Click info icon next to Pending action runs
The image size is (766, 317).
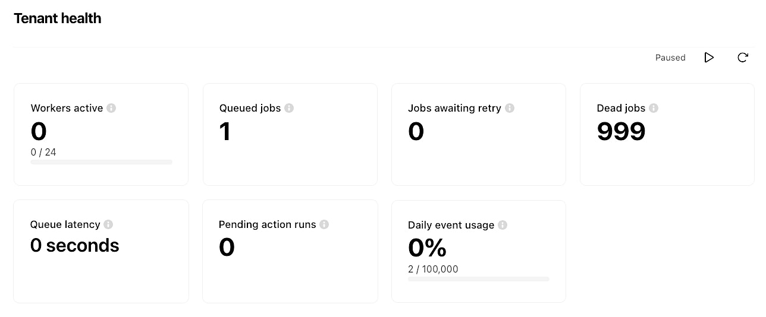tap(324, 224)
